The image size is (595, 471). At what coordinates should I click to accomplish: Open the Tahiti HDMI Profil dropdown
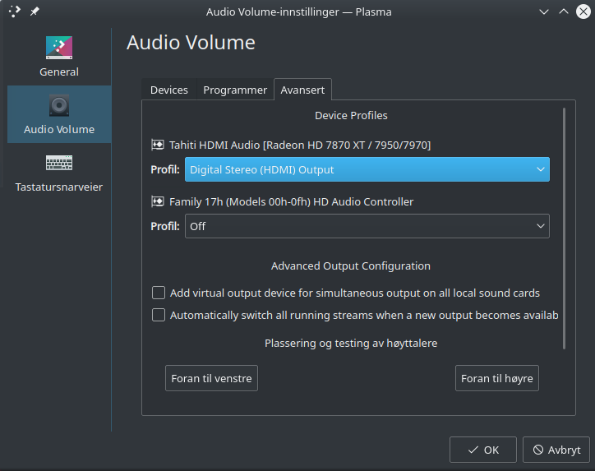[x=367, y=169]
